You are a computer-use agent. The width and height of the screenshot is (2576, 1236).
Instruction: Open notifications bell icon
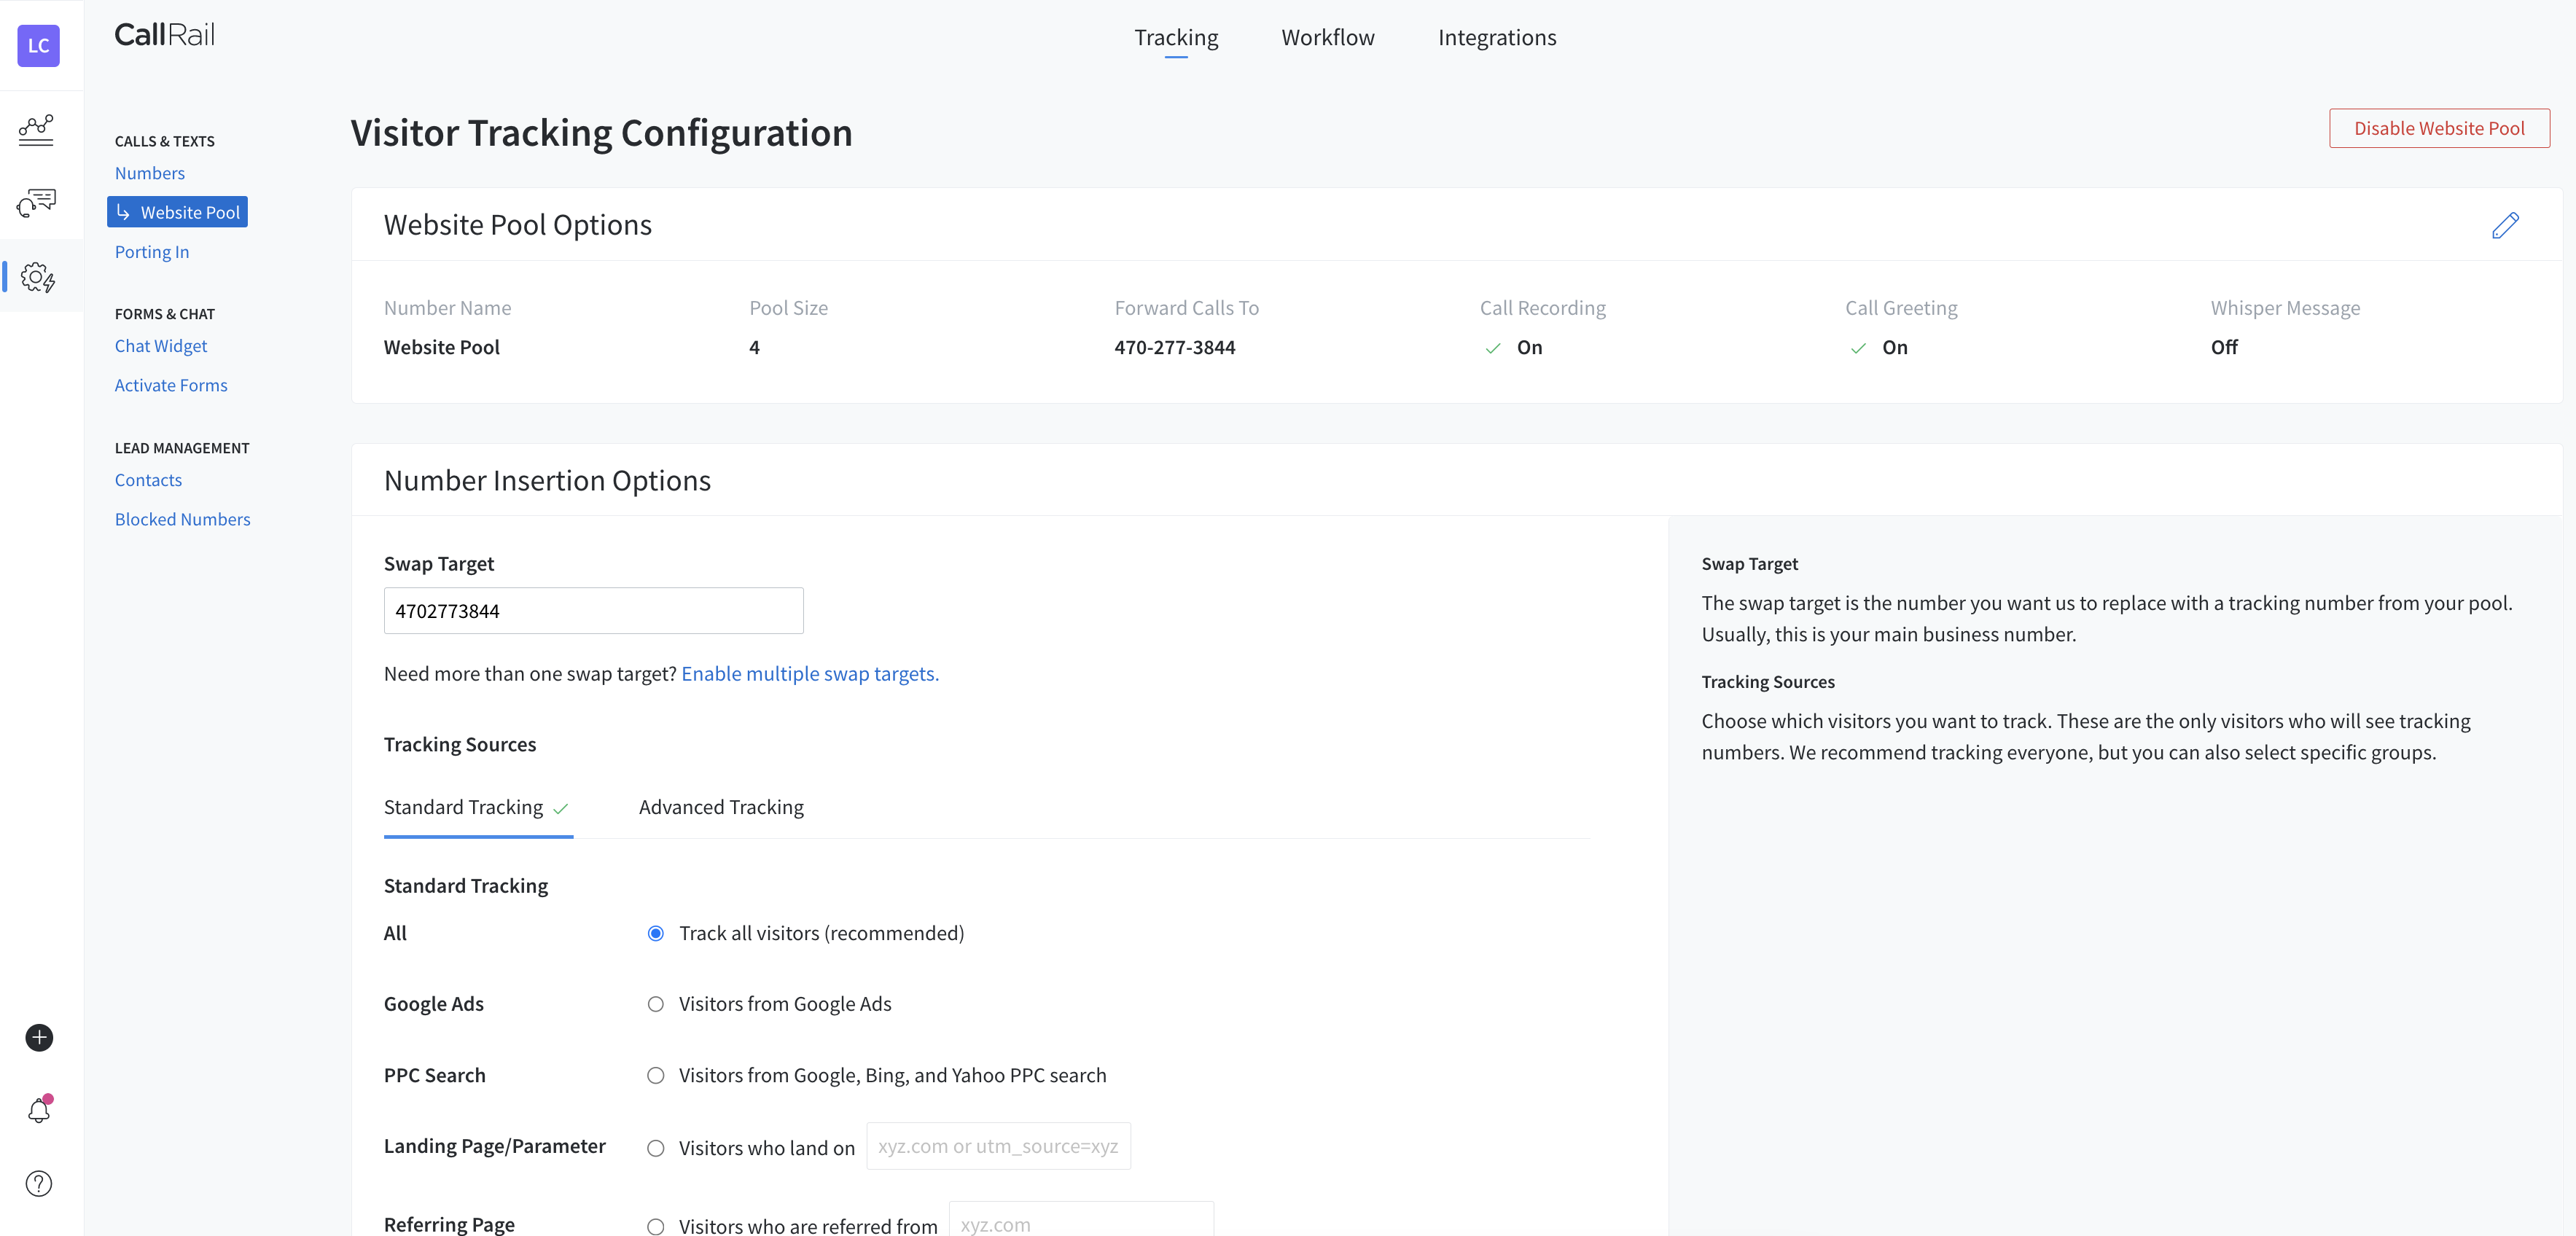click(x=39, y=1110)
